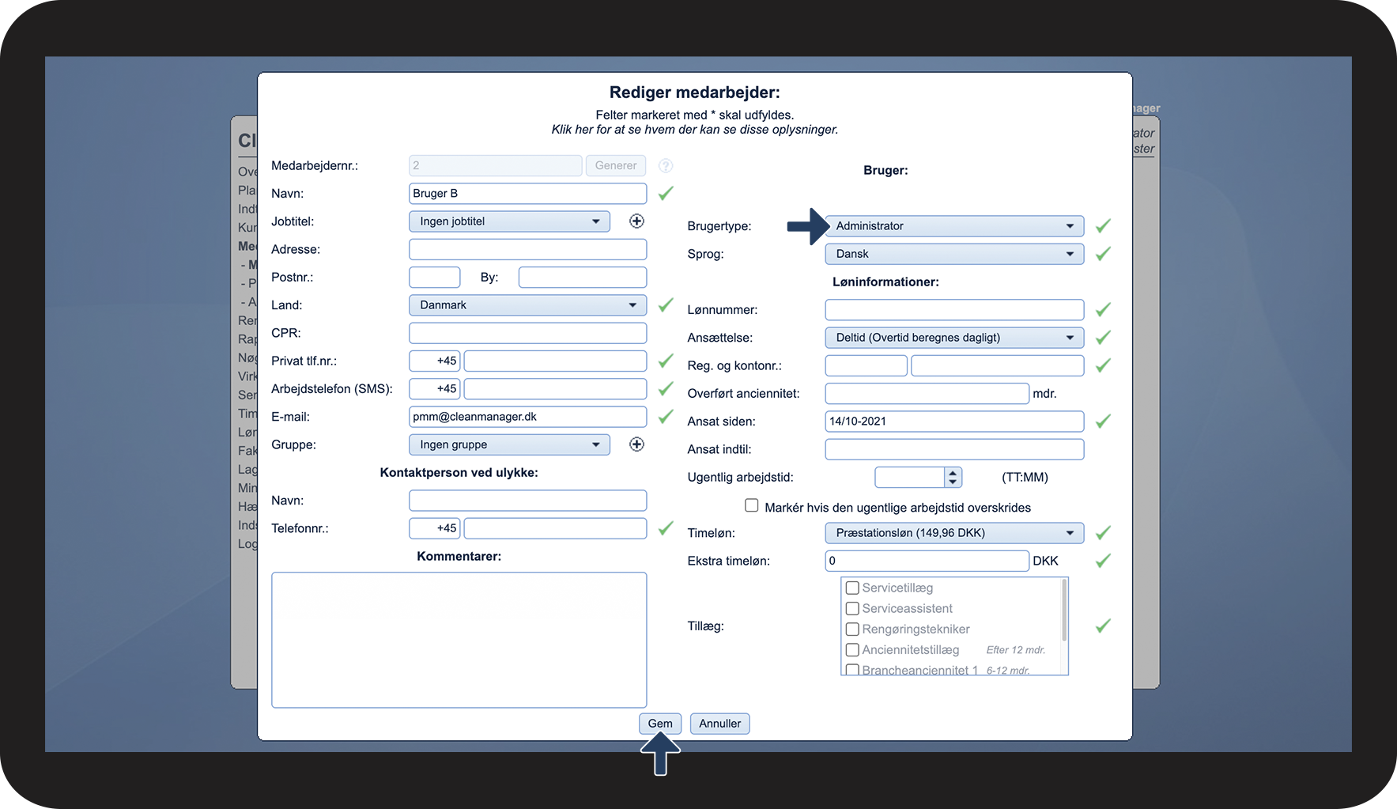The width and height of the screenshot is (1397, 809).
Task: Check the Rengøringstekniker supplement option
Action: [852, 629]
